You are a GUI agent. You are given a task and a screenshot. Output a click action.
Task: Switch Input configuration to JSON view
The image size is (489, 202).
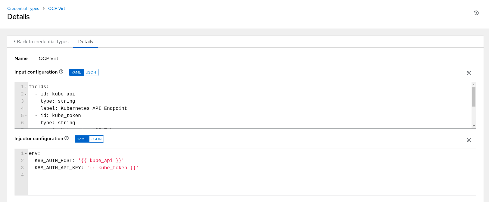click(x=91, y=72)
